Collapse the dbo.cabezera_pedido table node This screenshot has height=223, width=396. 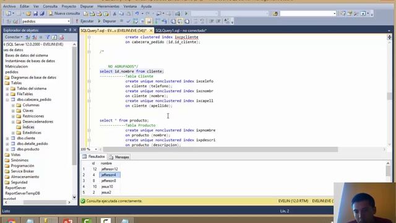click(7, 100)
